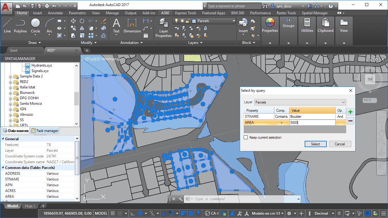Expand the Santa Monica tree node
Viewport: 388px width, 218px height.
[10, 104]
